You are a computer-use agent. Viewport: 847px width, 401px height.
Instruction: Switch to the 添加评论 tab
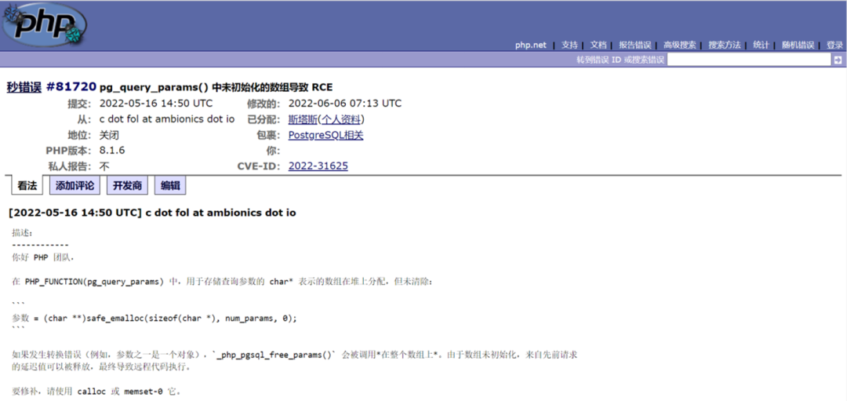click(75, 186)
